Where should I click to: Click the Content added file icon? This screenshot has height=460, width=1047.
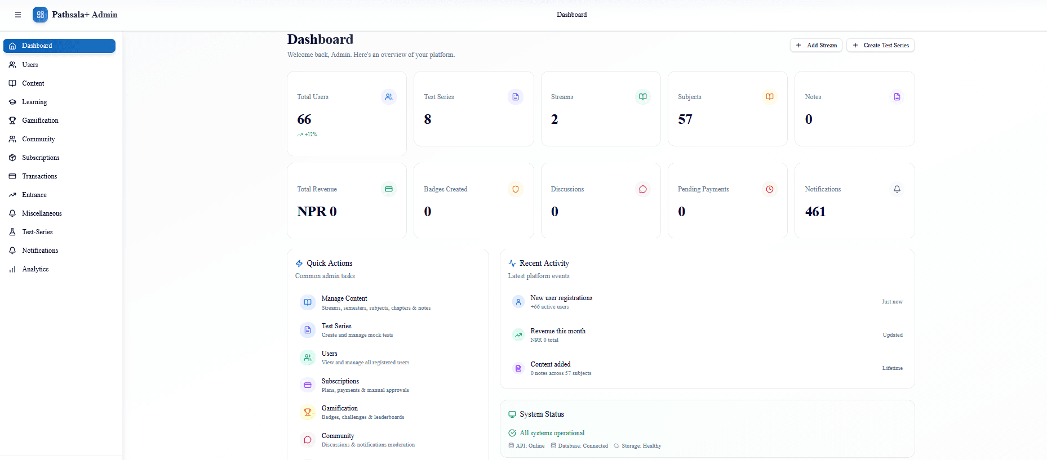click(x=518, y=368)
